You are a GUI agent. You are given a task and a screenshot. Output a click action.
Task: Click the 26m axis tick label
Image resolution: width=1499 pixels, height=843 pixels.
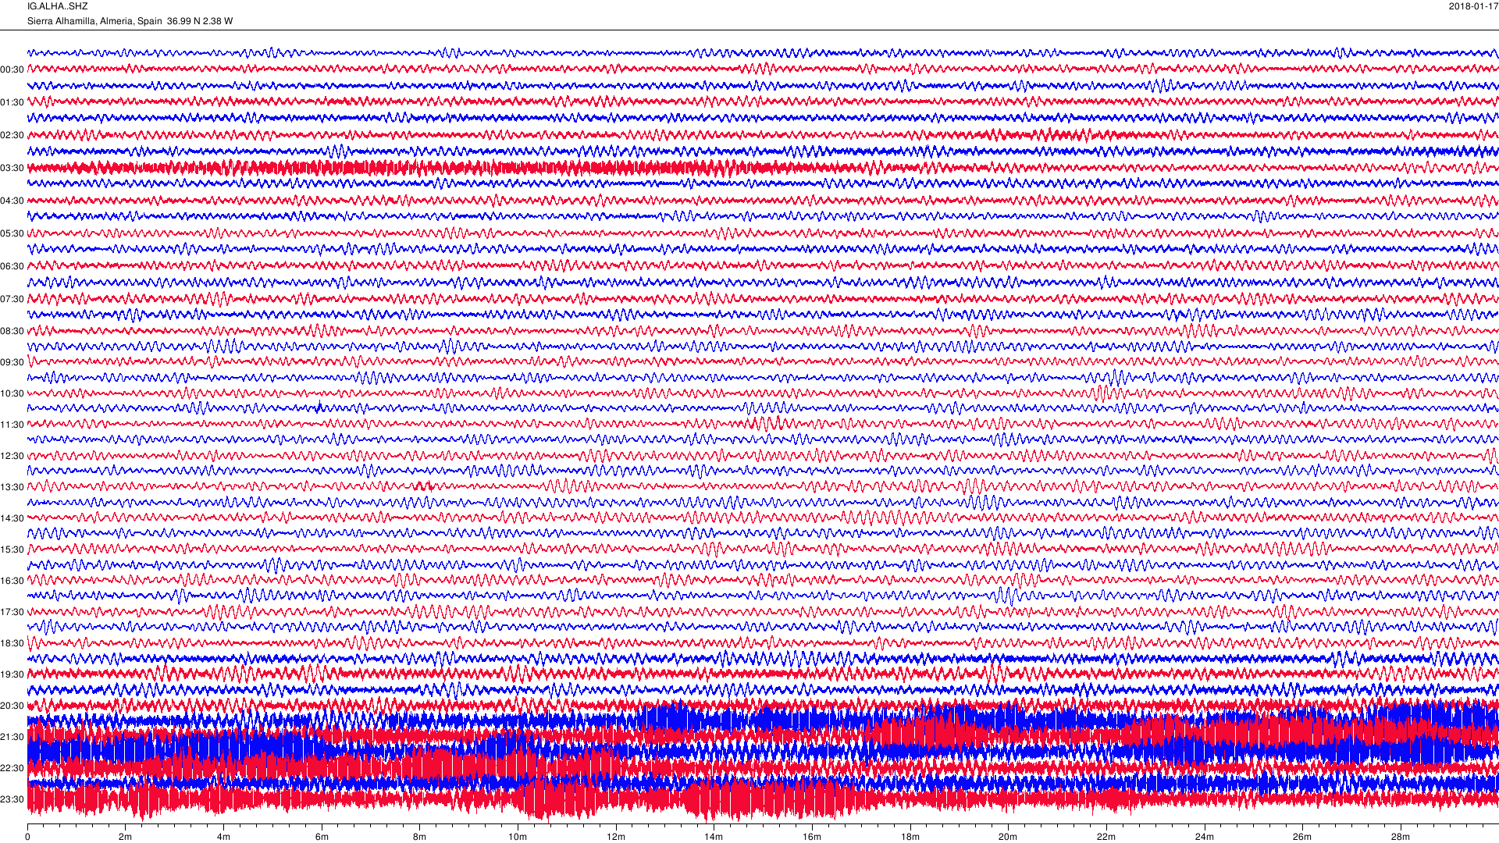pos(1302,837)
